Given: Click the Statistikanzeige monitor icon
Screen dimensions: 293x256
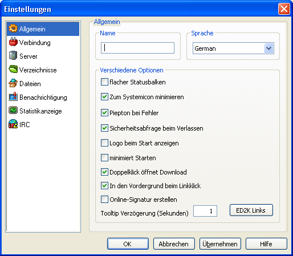Looking at the screenshot, I should 13,111.
